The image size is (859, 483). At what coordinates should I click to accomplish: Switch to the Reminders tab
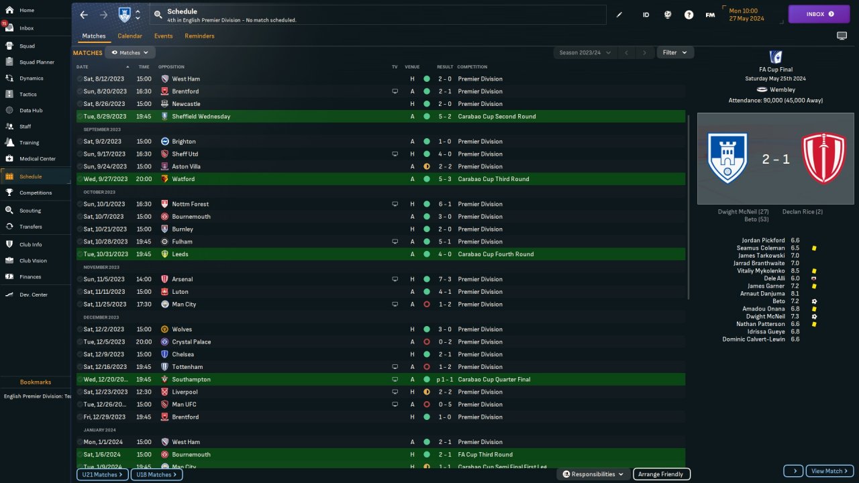click(199, 36)
